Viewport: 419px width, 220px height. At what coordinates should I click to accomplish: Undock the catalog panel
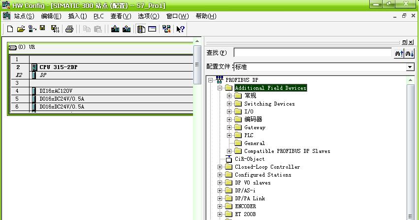[x=404, y=42]
